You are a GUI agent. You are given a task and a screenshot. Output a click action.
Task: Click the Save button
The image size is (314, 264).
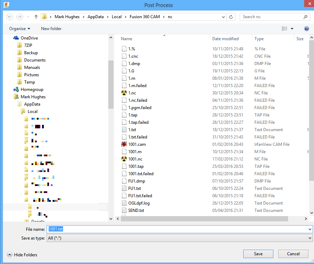[x=258, y=254]
